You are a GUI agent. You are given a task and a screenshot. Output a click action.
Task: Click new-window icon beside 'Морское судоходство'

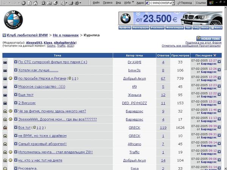tap(16, 87)
